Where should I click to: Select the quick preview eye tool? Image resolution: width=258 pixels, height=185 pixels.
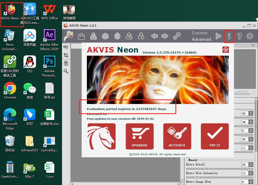point(66,47)
